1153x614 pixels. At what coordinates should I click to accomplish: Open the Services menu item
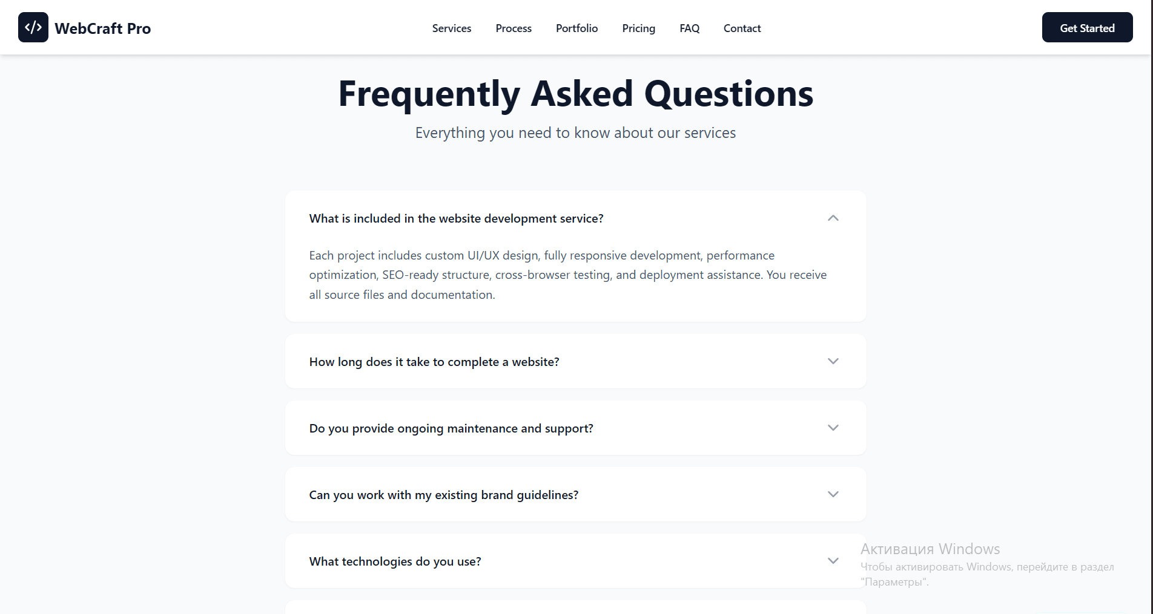451,28
